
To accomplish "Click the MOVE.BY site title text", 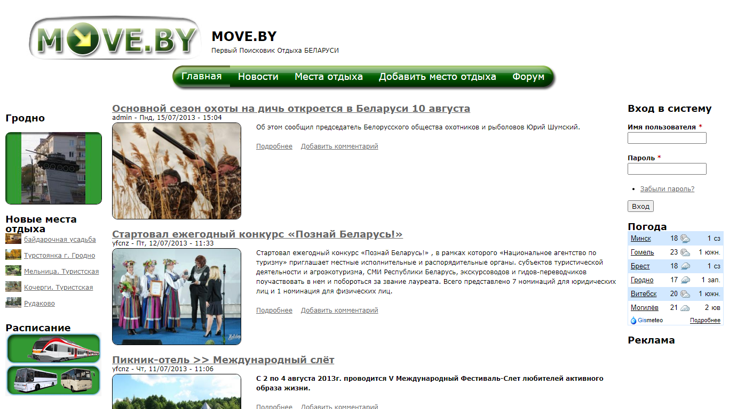I will click(x=244, y=36).
